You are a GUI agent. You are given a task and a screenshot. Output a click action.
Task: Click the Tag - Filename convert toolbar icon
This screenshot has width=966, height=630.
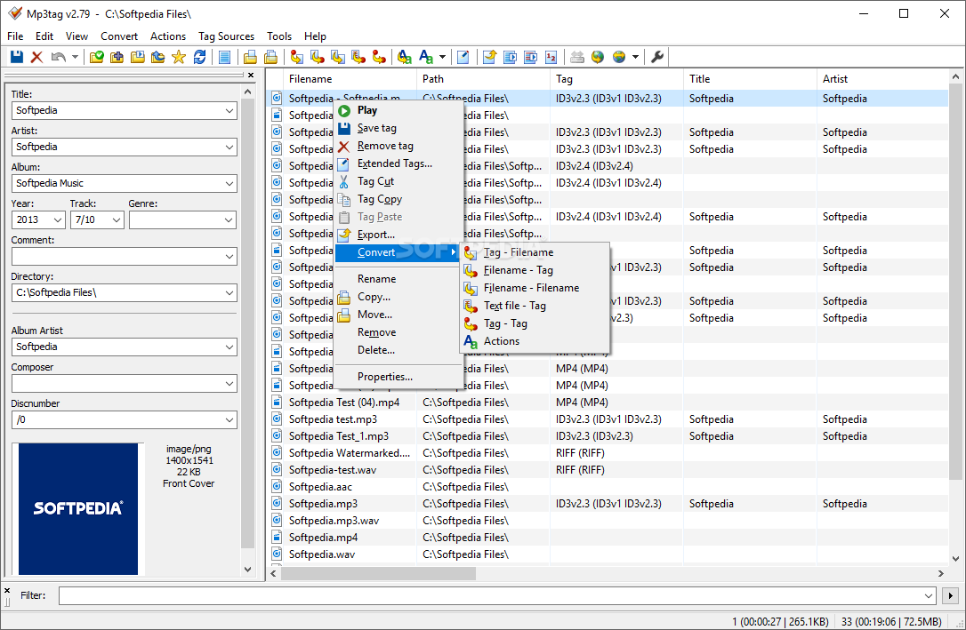pyautogui.click(x=297, y=57)
